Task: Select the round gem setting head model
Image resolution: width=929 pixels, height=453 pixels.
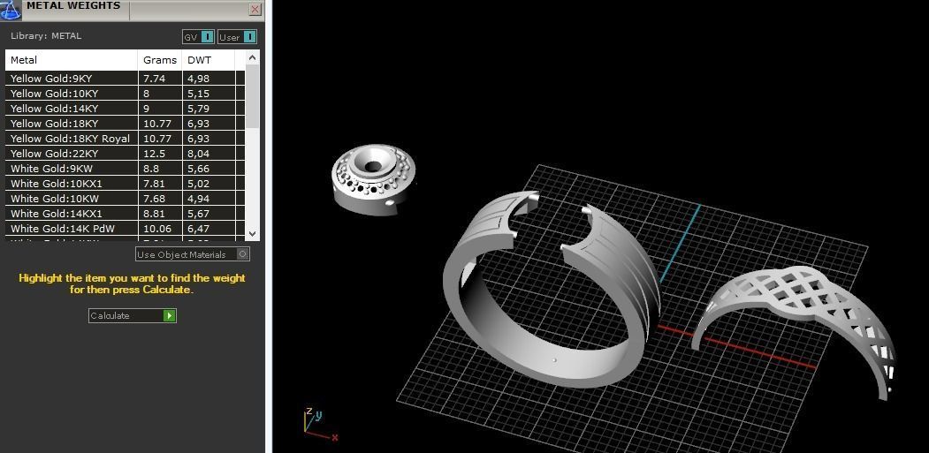Action: pyautogui.click(x=374, y=179)
